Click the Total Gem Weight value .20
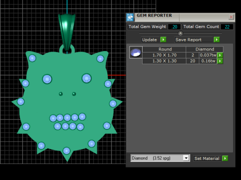This screenshot has width=241, height=180. tap(174, 27)
